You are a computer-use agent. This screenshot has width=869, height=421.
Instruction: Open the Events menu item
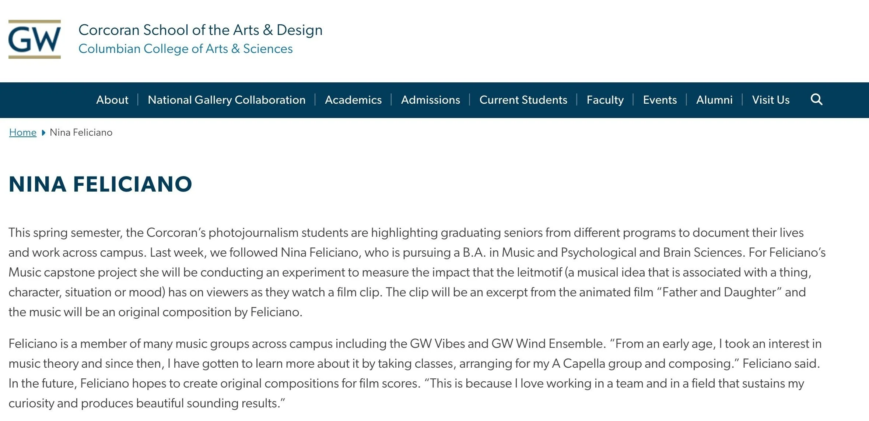(660, 100)
